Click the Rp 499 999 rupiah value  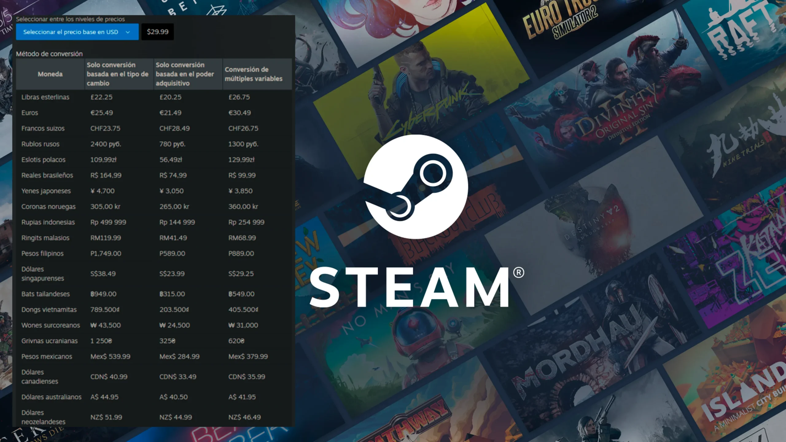point(108,222)
